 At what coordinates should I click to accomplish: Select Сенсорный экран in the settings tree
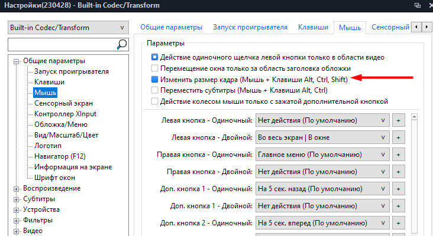coord(62,103)
